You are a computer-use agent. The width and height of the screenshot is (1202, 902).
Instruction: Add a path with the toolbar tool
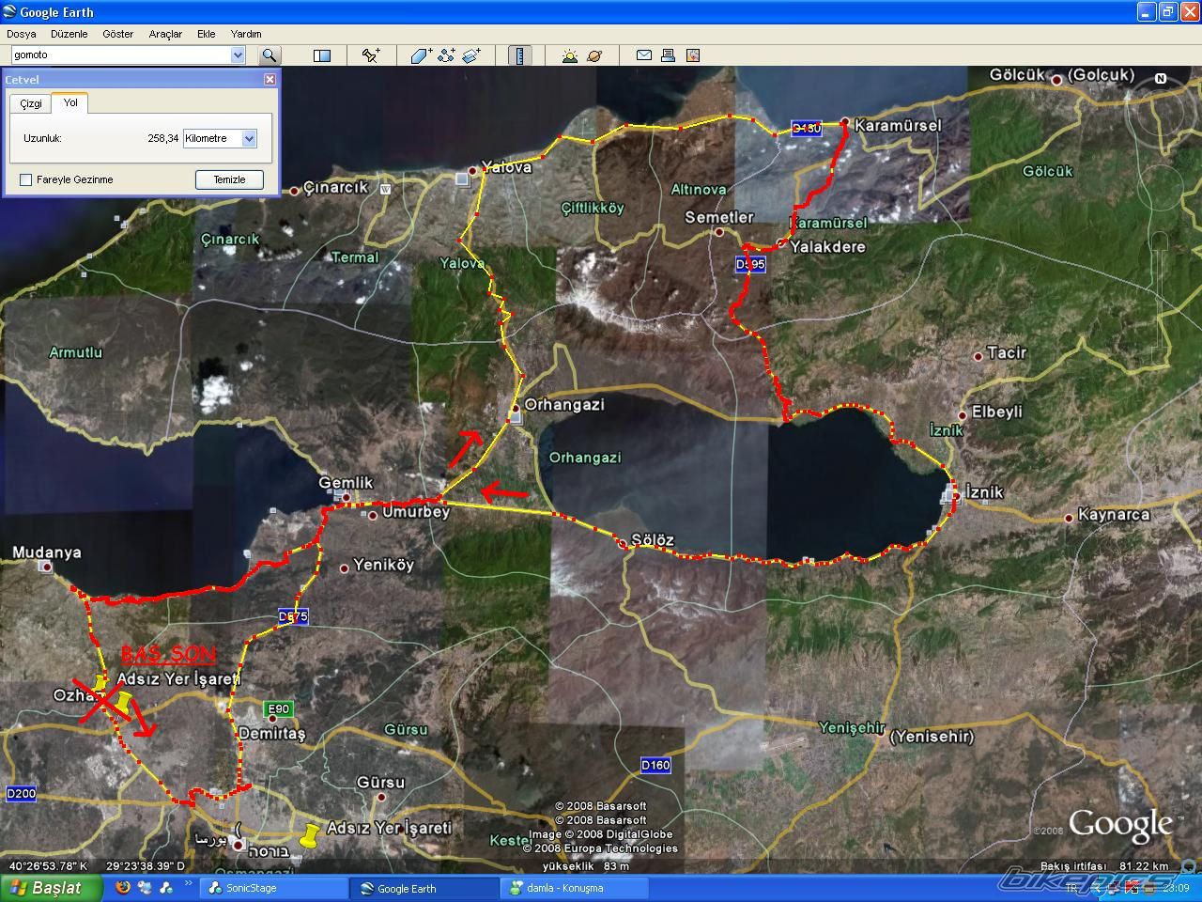coord(446,55)
